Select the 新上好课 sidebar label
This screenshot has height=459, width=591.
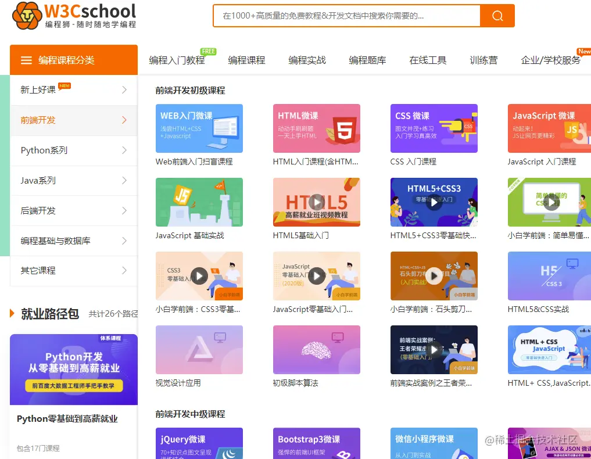click(x=38, y=89)
